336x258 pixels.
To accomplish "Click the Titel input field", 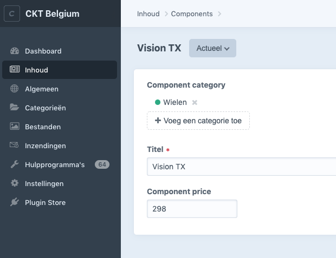I will pos(241,167).
